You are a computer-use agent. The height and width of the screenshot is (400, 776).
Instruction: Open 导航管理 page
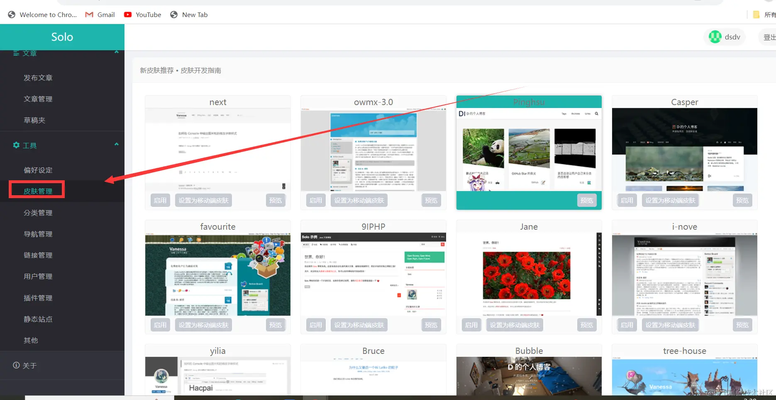(x=38, y=234)
